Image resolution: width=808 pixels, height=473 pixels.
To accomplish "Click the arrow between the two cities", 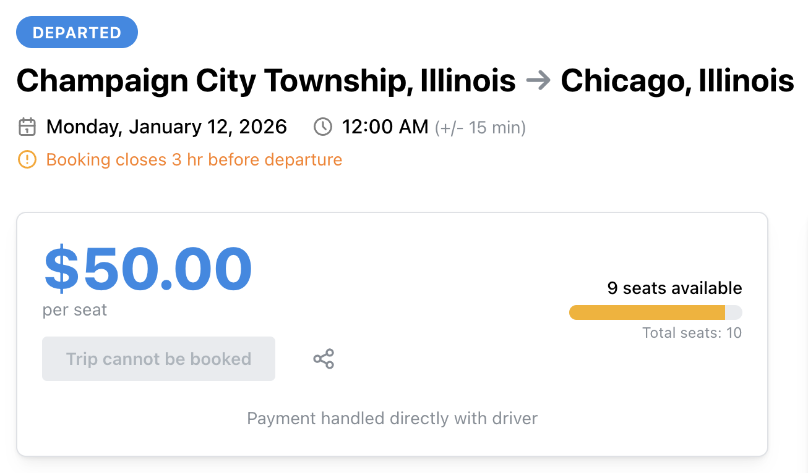I will (538, 81).
